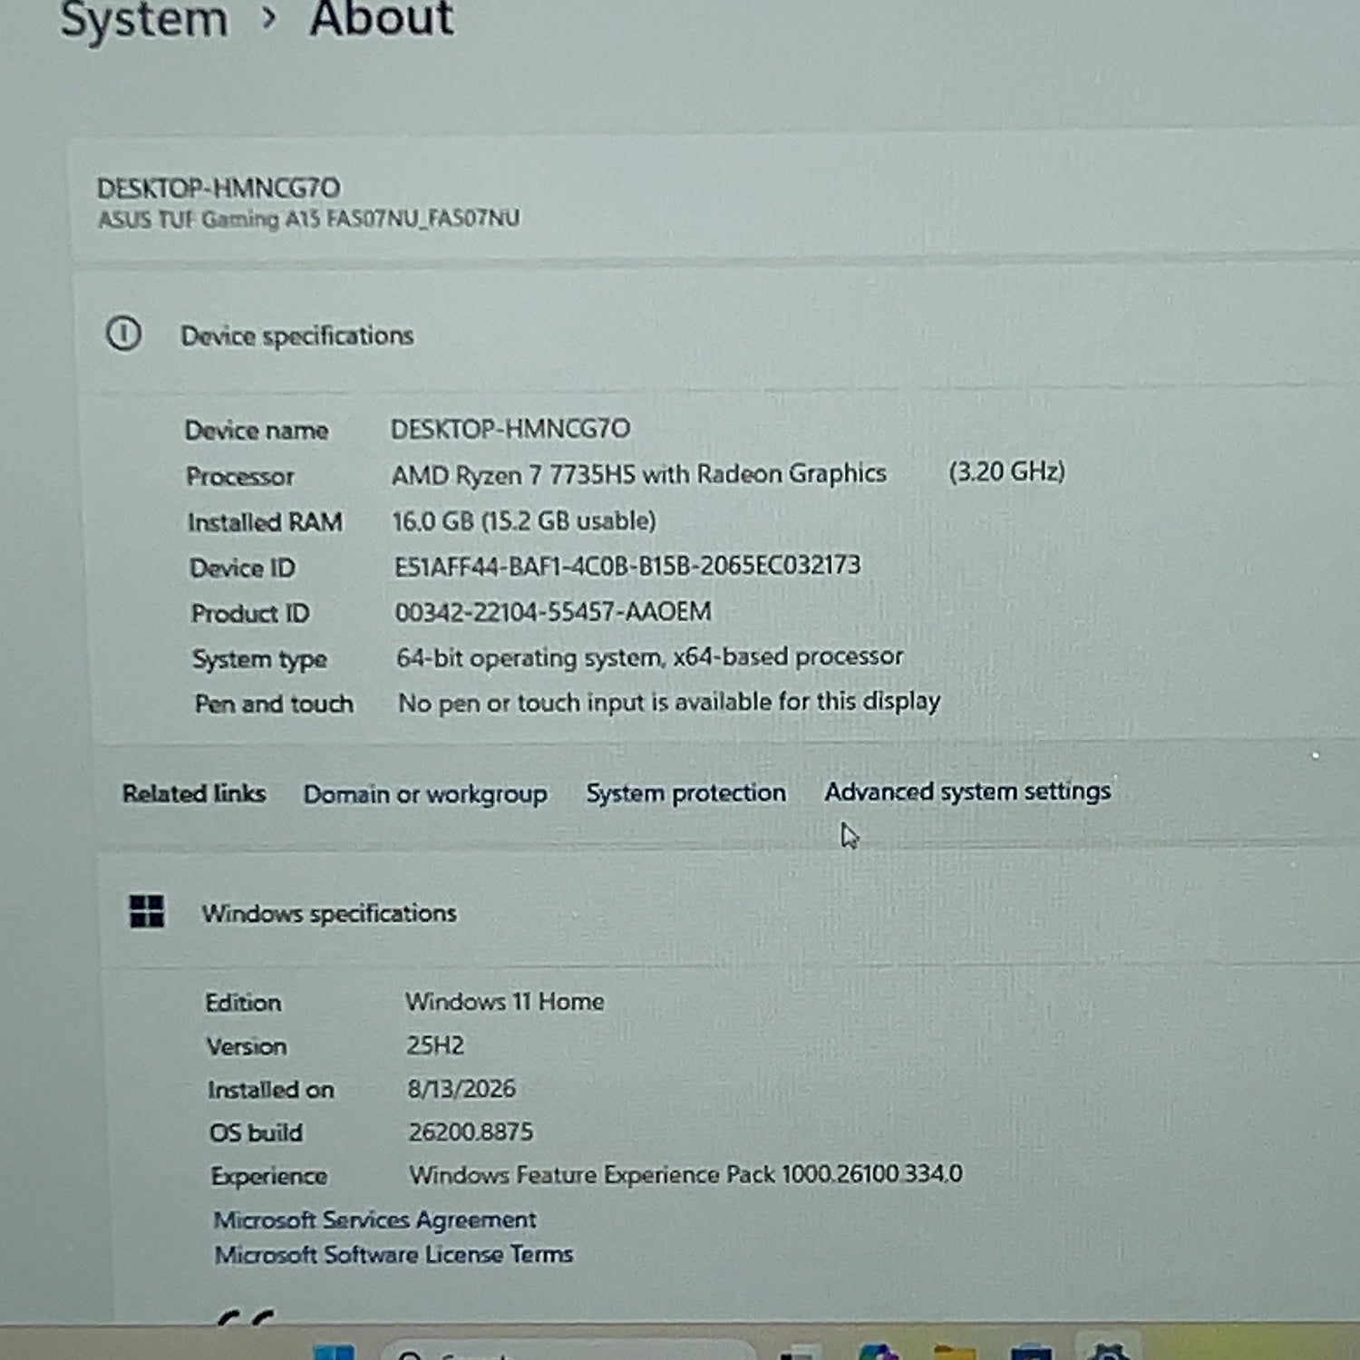The image size is (1360, 1360).
Task: Select AMD Ryzen 7 7735HS processor text
Action: [x=639, y=474]
